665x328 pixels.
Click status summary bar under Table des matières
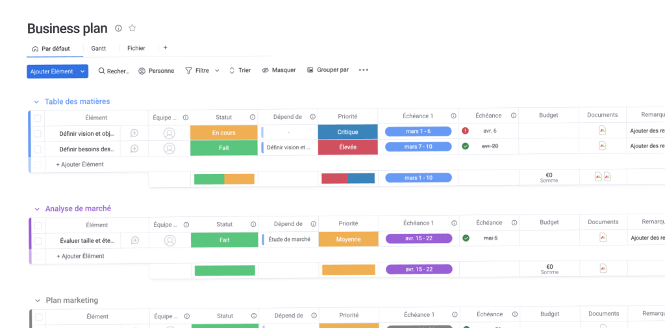click(x=224, y=179)
